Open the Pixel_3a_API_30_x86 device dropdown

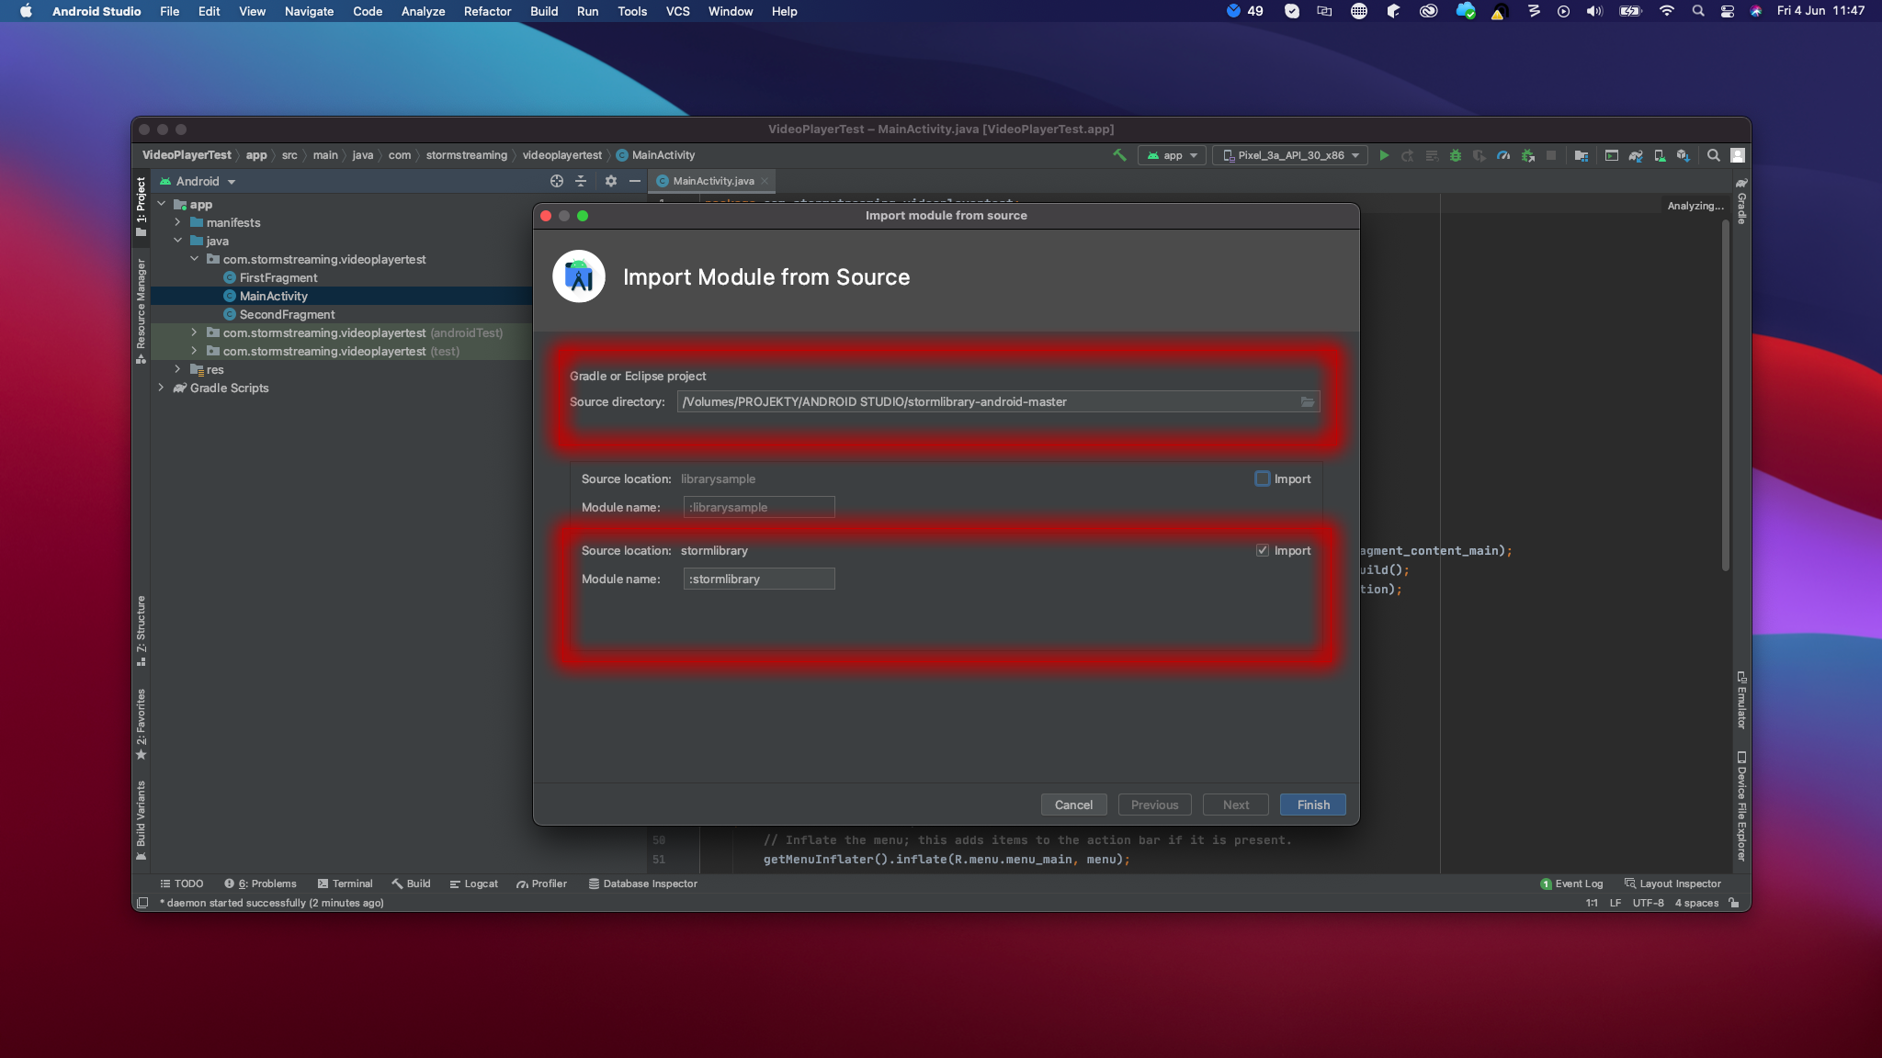(1290, 155)
